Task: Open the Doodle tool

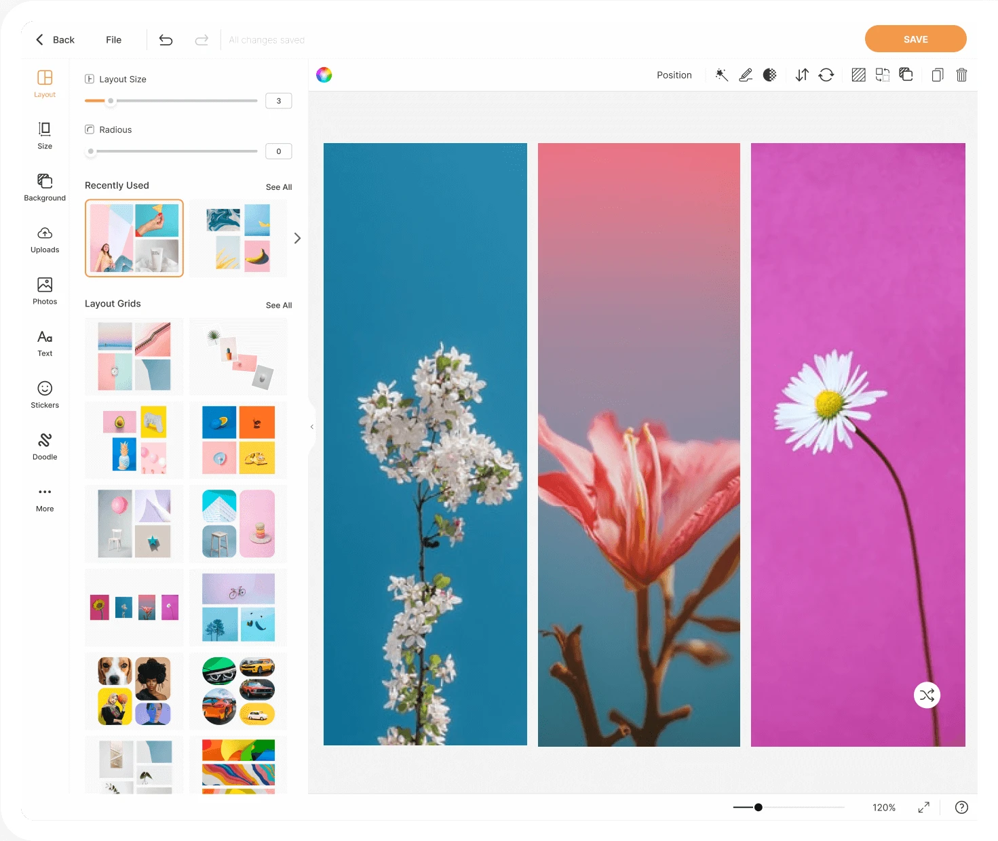Action: coord(44,446)
